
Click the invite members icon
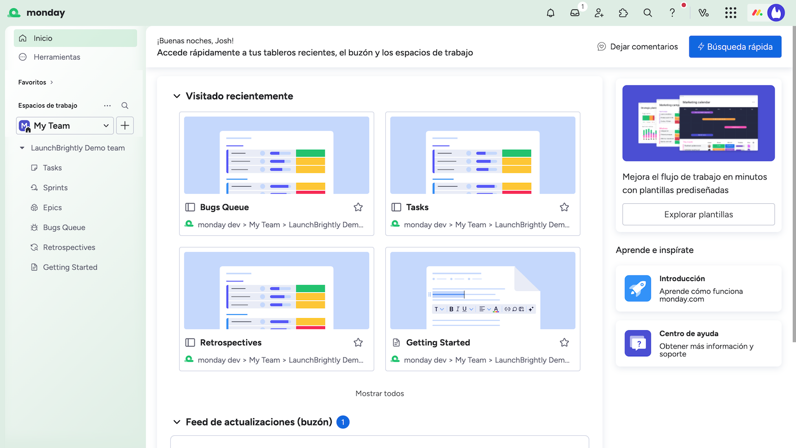click(x=599, y=13)
